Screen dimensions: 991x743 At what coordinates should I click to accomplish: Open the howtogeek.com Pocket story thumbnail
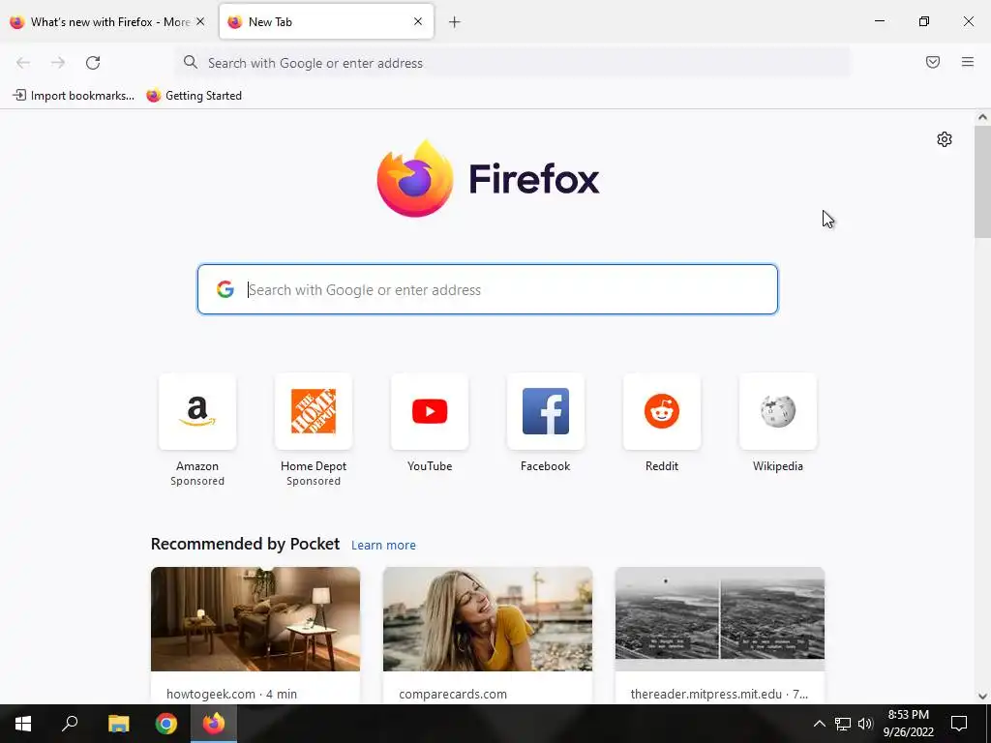[255, 619]
